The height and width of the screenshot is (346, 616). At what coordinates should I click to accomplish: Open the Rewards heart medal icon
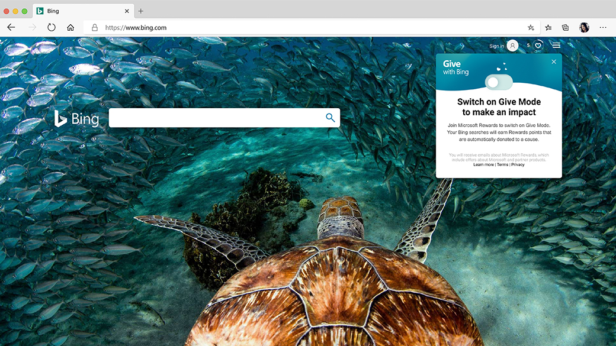[538, 46]
